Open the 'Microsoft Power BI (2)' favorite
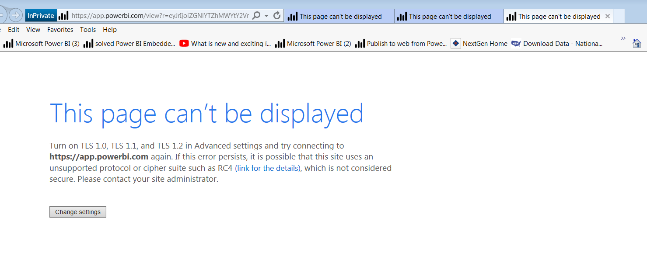647x277 pixels. click(x=313, y=43)
